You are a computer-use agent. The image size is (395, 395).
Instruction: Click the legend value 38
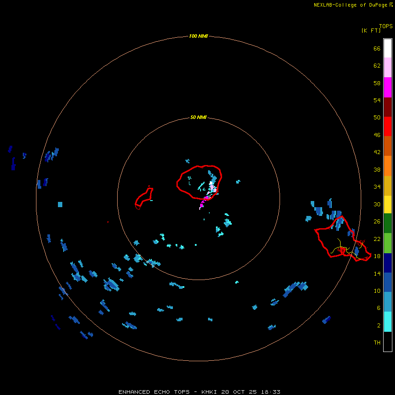pos(377,170)
